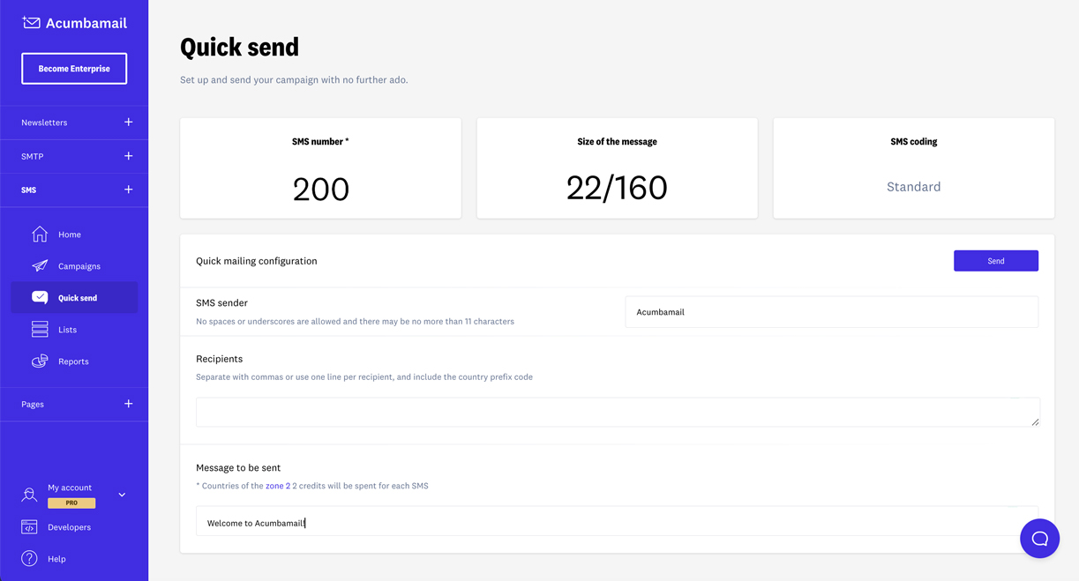Image resolution: width=1079 pixels, height=581 pixels.
Task: Open SMS Campaigns label
Action: point(79,266)
